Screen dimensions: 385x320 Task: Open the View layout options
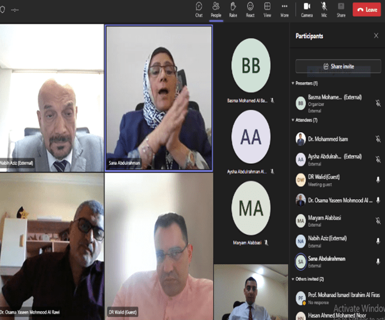coord(267,9)
